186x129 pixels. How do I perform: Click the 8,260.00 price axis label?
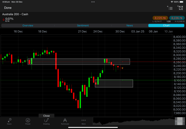179,62
